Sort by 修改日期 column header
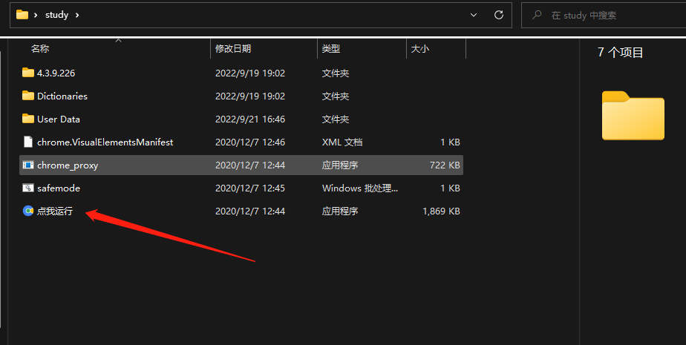 pos(233,48)
